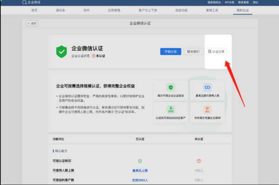The image size is (279, 185).
Task: Open 认证记录 button
Action: pos(216,52)
